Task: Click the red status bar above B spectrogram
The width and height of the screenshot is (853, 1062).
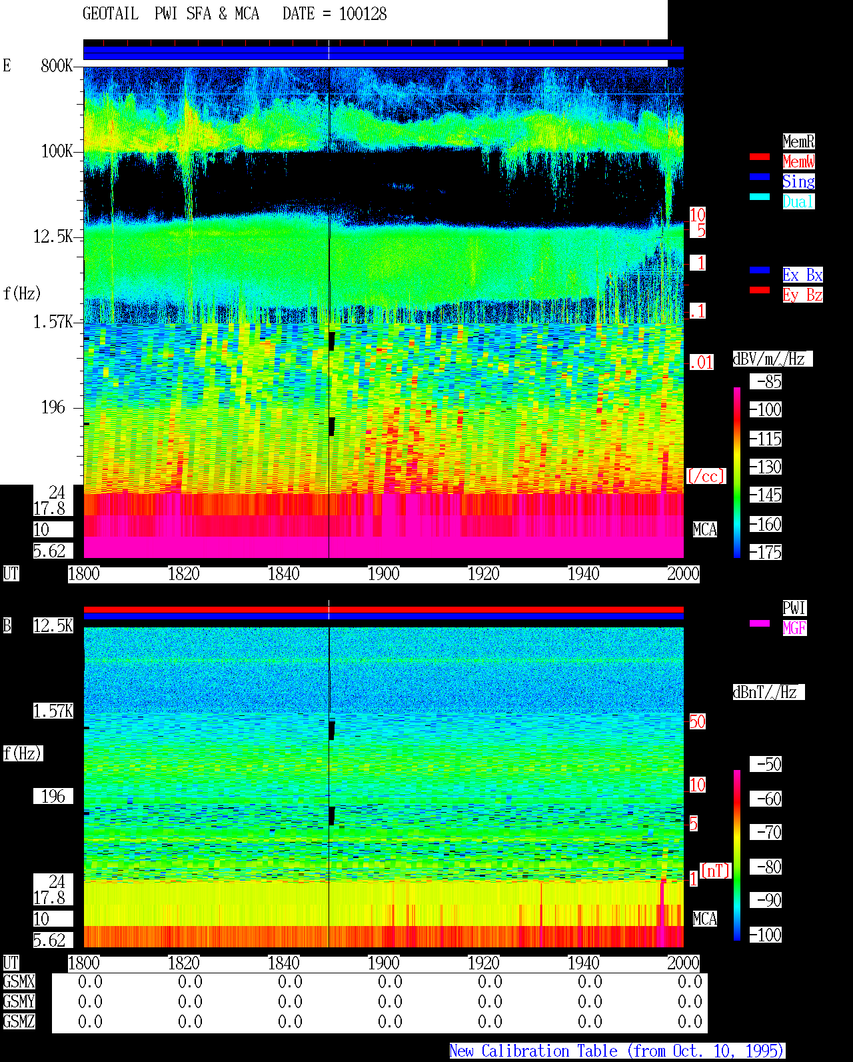Action: 383,609
